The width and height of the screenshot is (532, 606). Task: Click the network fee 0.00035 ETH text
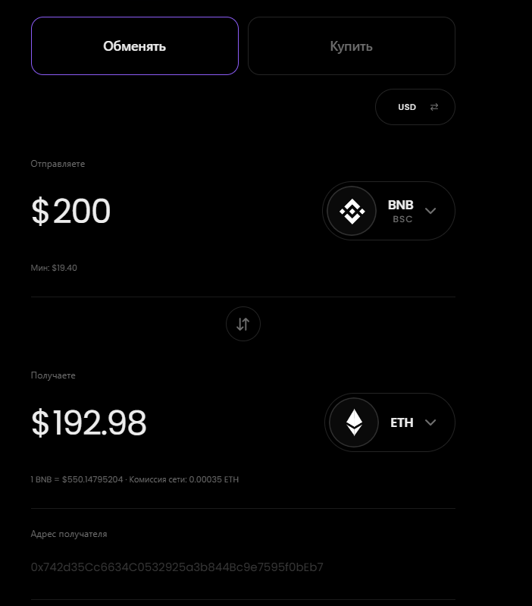(183, 479)
